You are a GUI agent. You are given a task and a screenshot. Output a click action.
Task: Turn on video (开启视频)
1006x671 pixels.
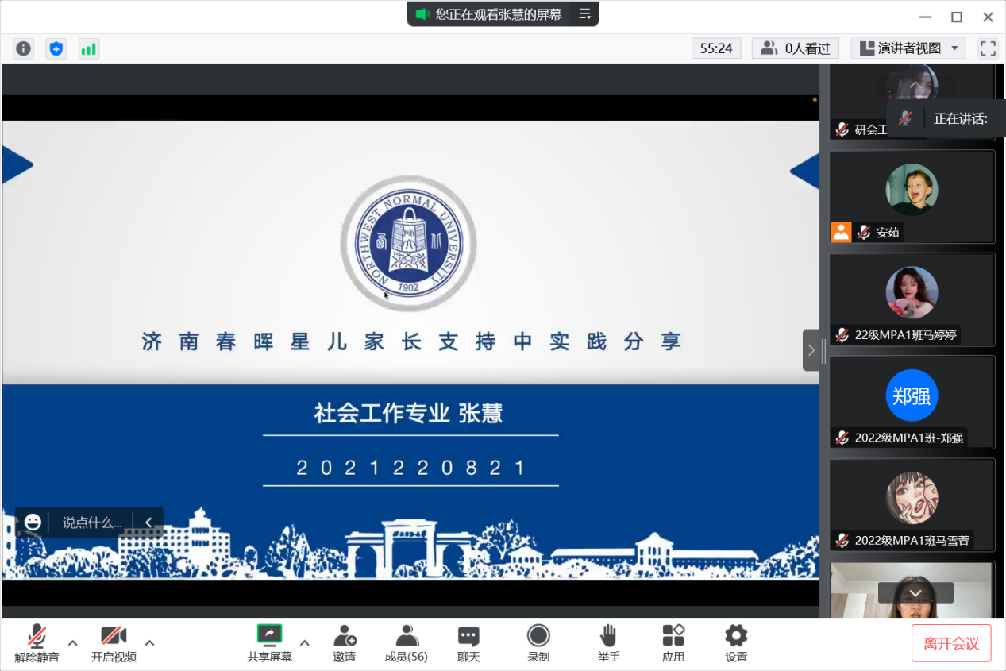coord(114,642)
